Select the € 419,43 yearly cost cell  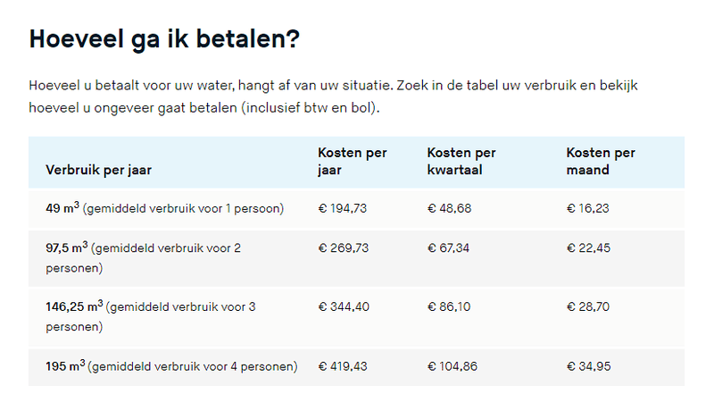coord(343,366)
